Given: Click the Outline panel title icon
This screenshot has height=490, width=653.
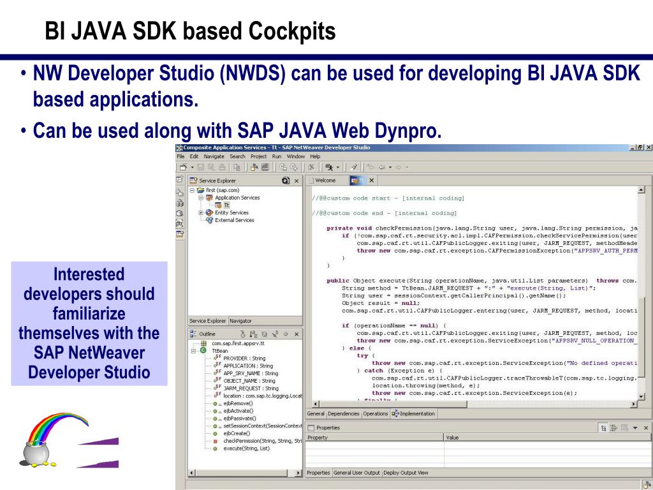Looking at the screenshot, I should (x=193, y=334).
